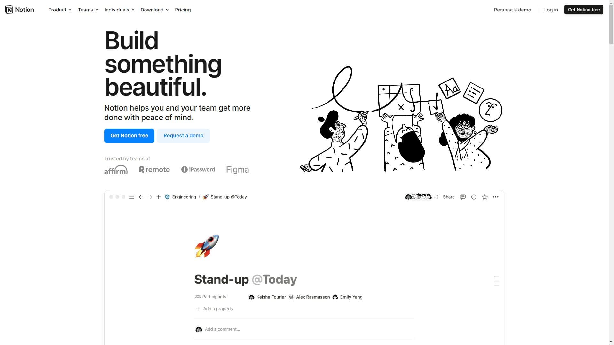Click the page vertical scrollbar
Image resolution: width=614 pixels, height=345 pixels.
[x=611, y=172]
